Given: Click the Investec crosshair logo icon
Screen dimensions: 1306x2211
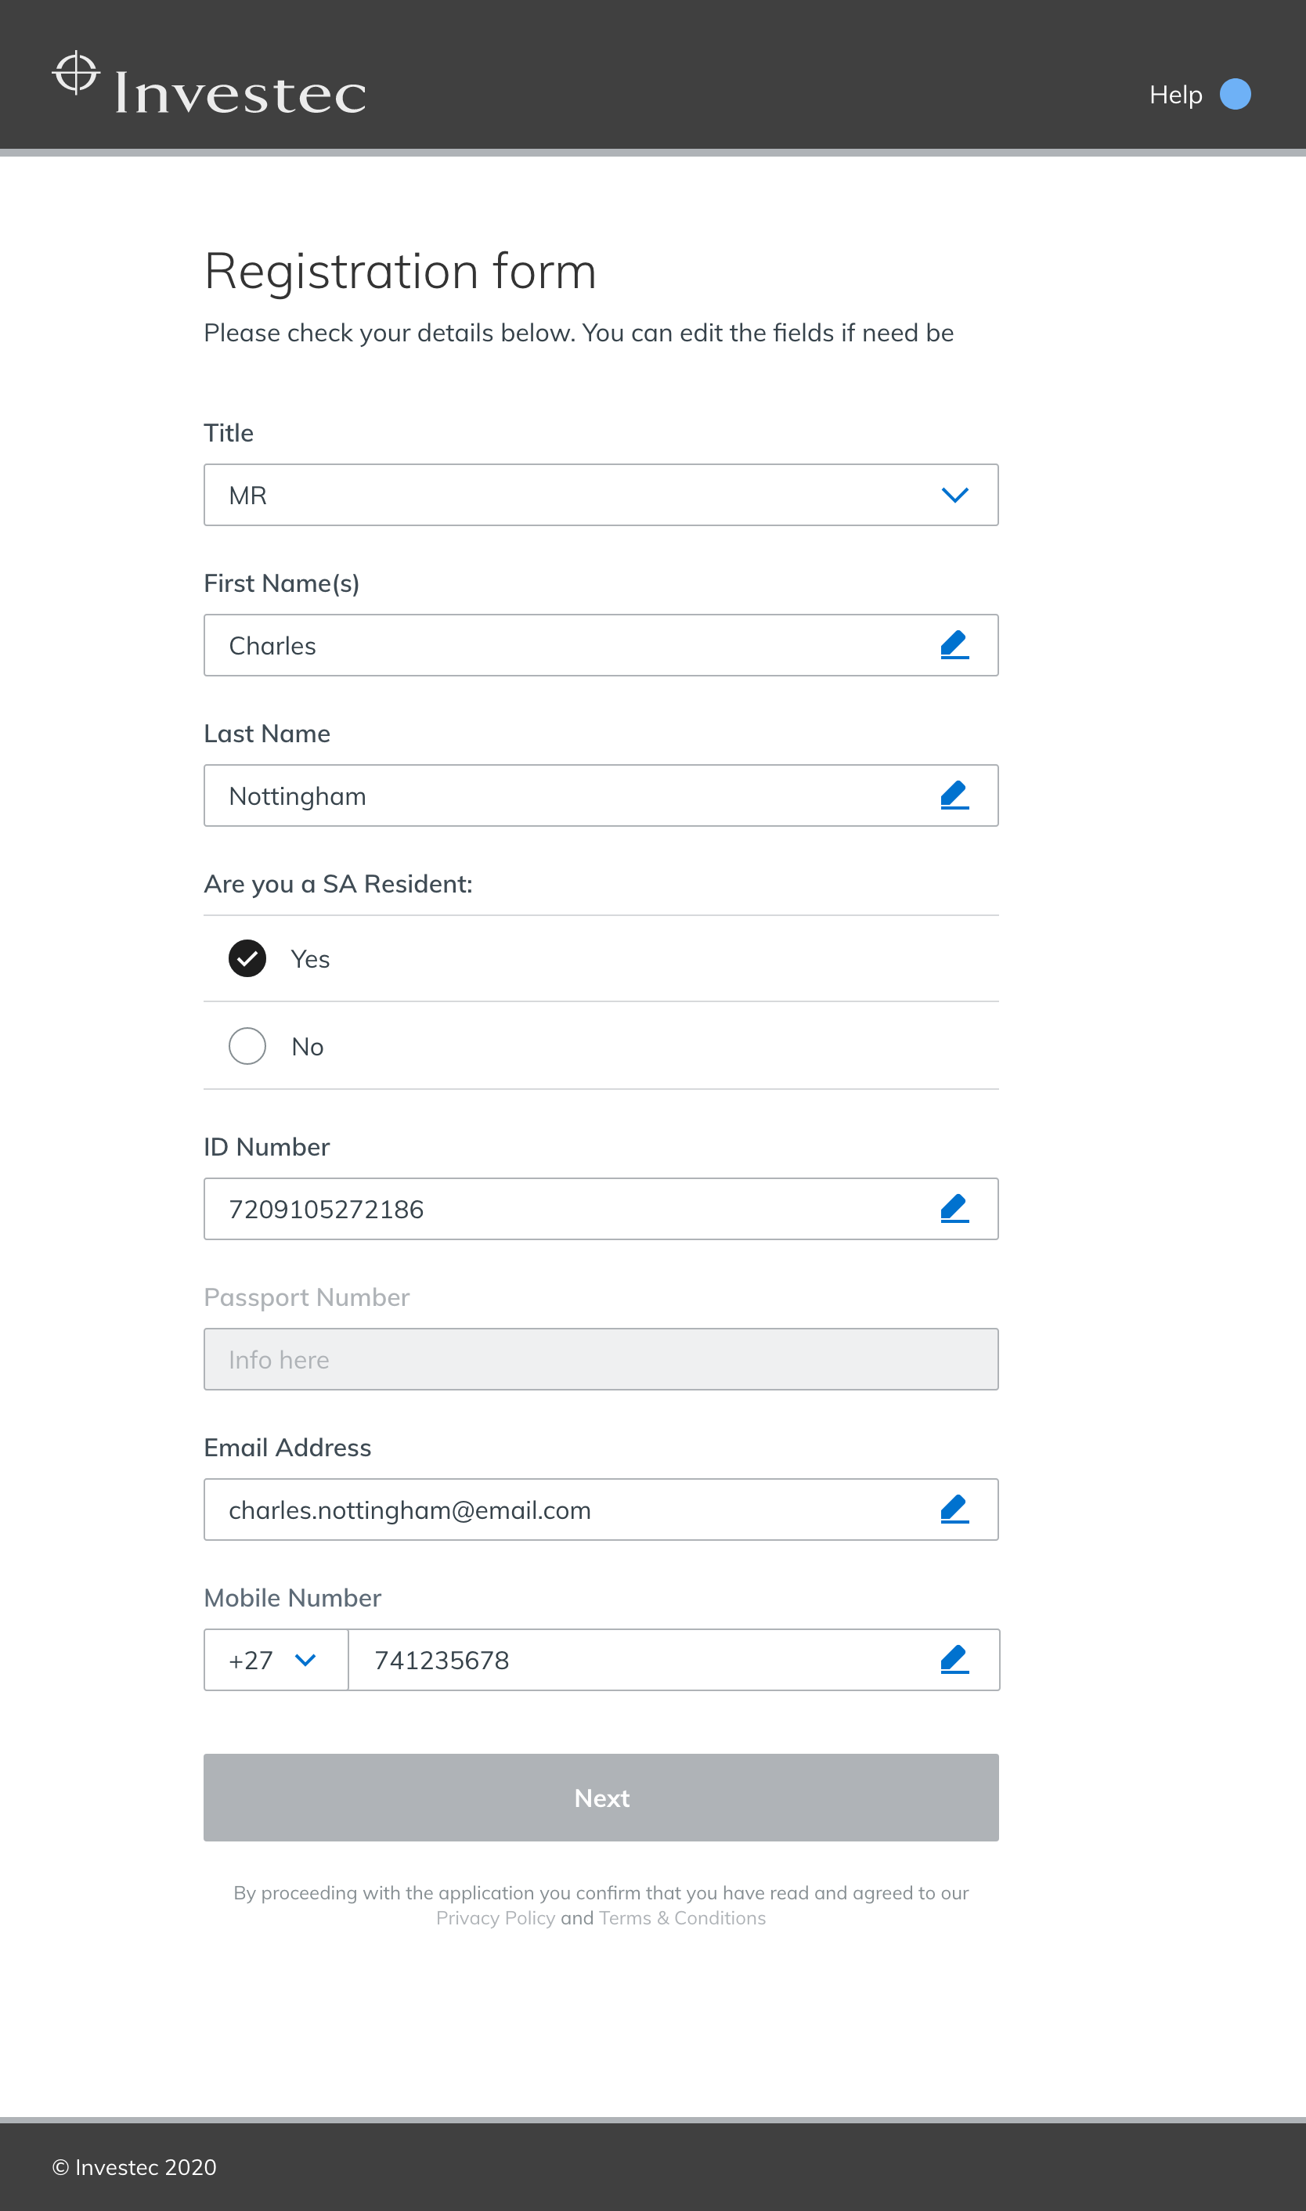Looking at the screenshot, I should (x=77, y=73).
